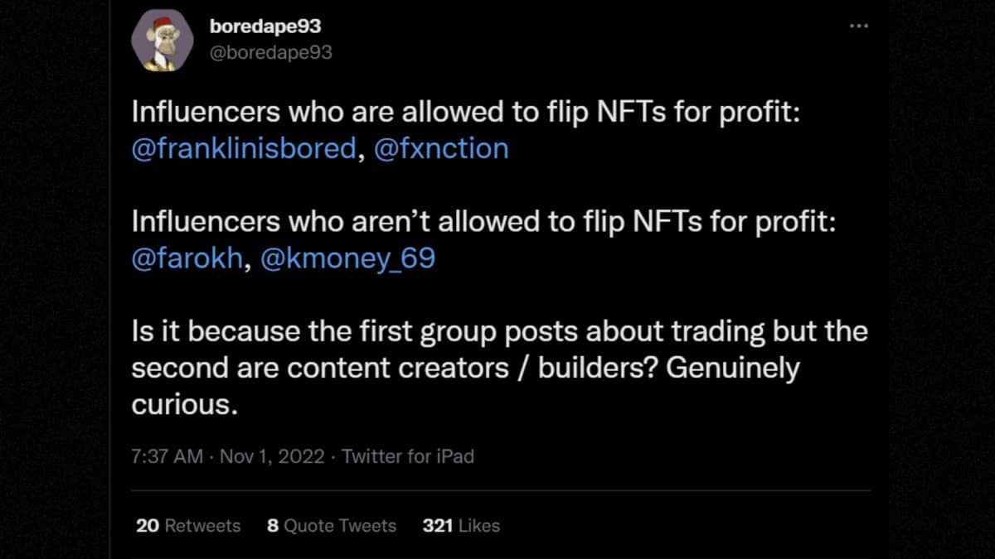Click the 'Twitter for iPad' source label
The height and width of the screenshot is (559, 995).
coord(409,456)
